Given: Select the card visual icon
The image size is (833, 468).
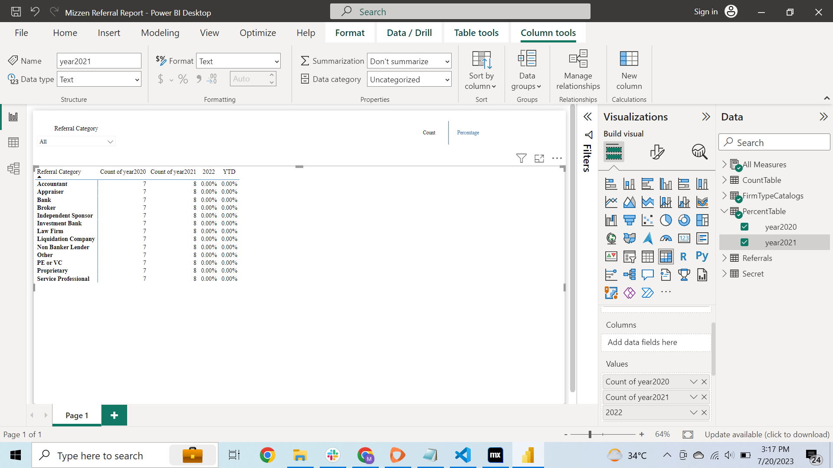Looking at the screenshot, I should coord(684,238).
